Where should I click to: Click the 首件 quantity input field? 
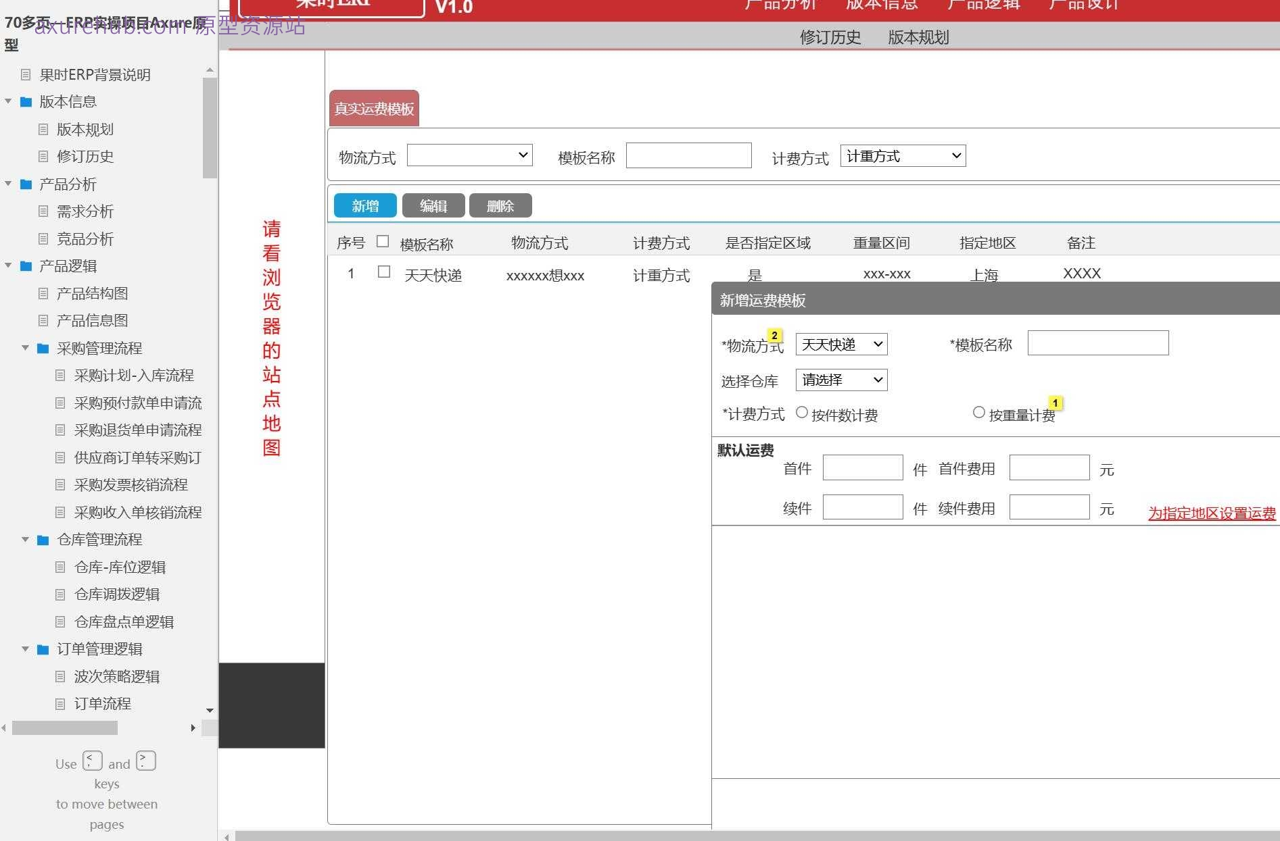(x=863, y=467)
